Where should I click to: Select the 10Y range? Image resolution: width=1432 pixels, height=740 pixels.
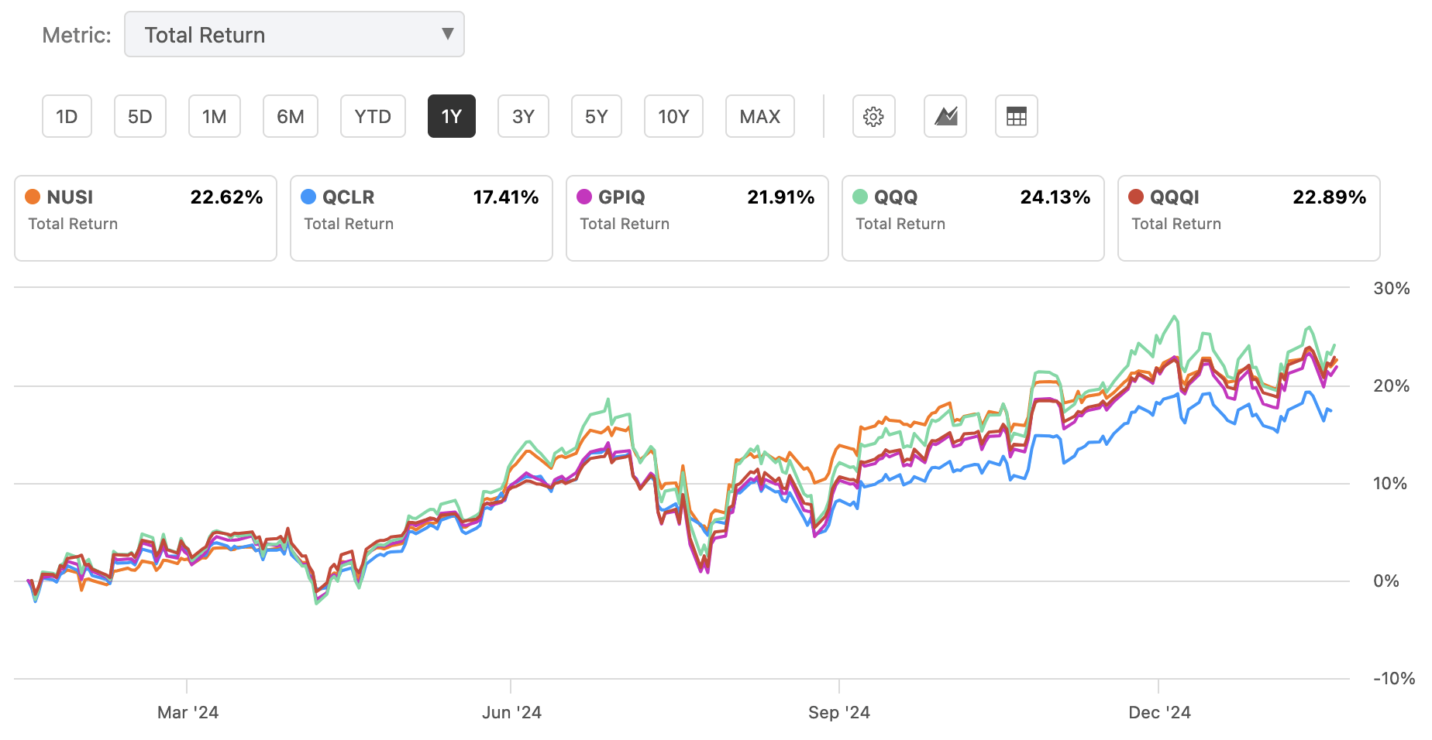click(673, 116)
